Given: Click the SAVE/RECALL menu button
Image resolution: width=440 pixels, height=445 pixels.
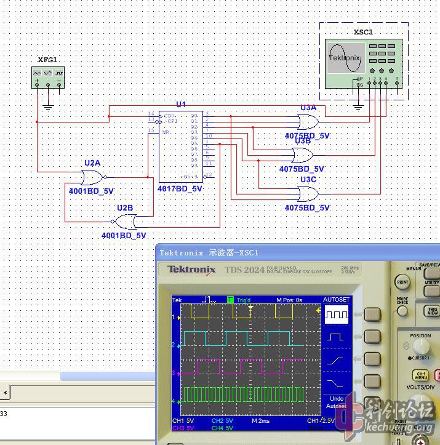Looking at the screenshot, I should [x=432, y=273].
